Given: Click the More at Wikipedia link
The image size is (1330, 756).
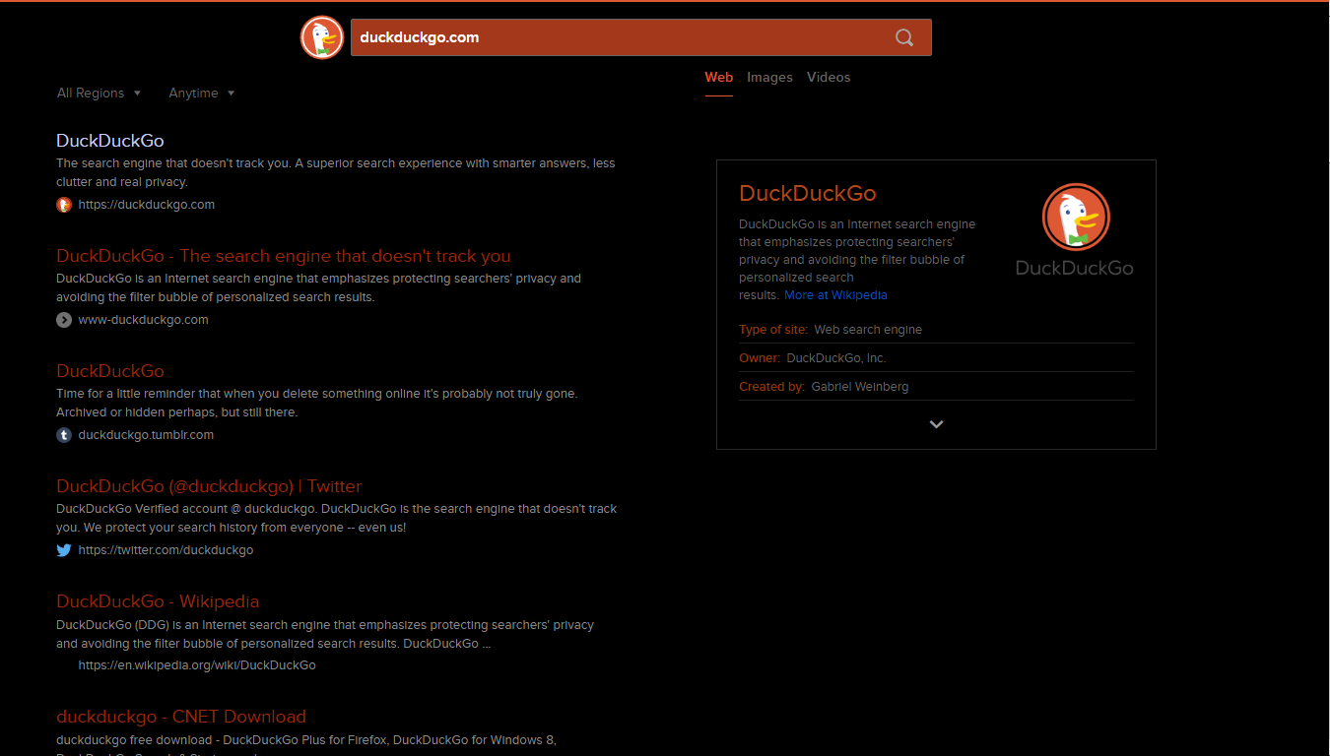Looking at the screenshot, I should (835, 295).
